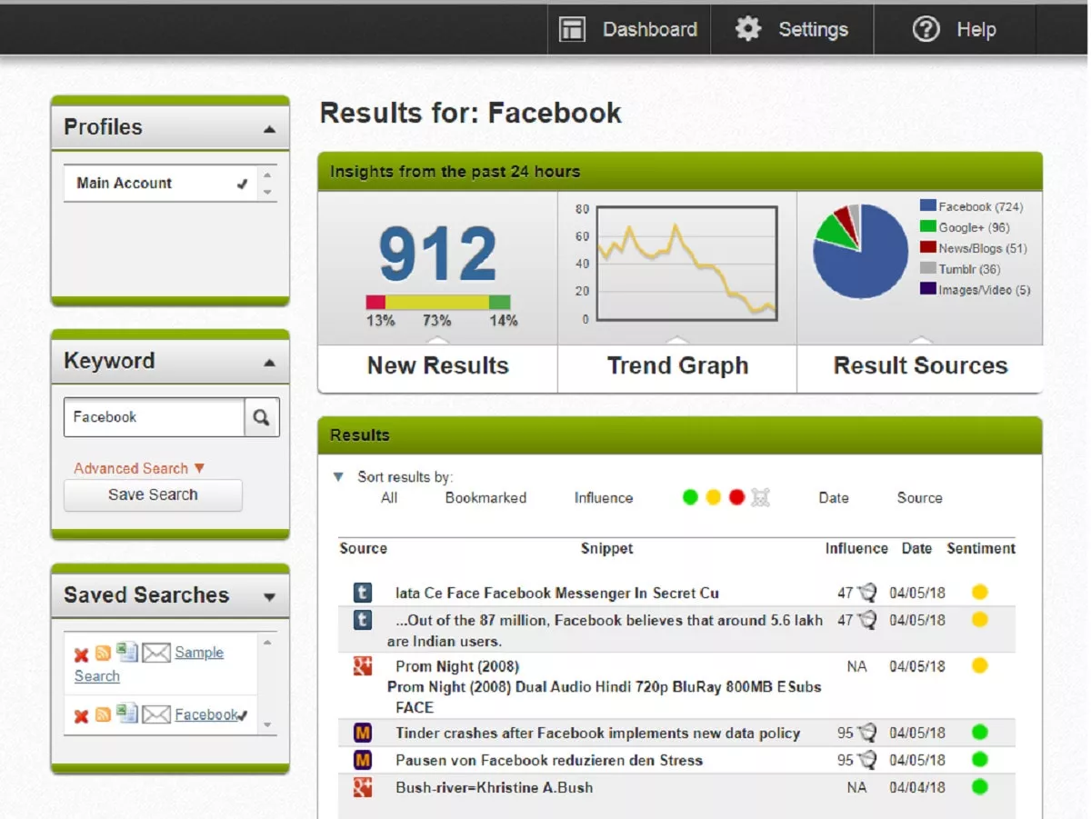Screen dimensions: 1091x819
Task: Select the Tumblr icon on the first result
Action: tap(363, 592)
